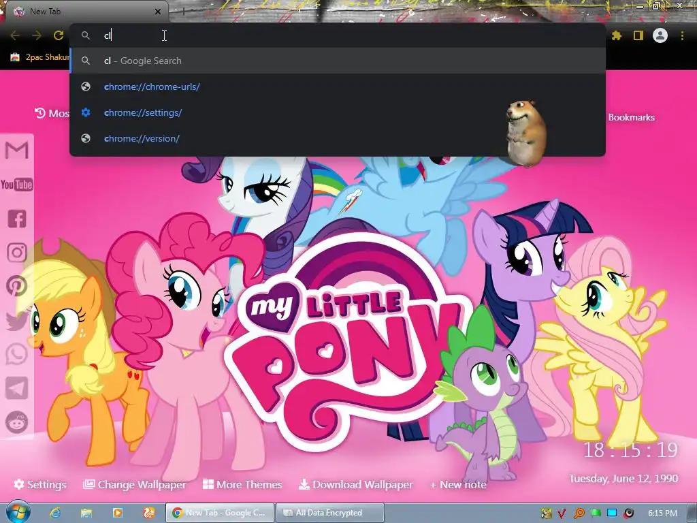Viewport: 697px width, 523px height.
Task: Select 'cl - Google Search' suggestion
Action: point(338,61)
